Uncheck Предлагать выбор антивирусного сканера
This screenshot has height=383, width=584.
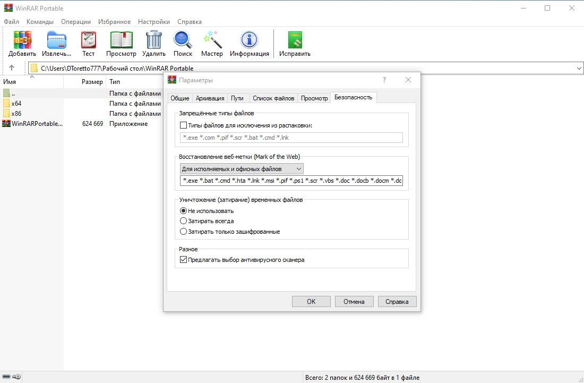tap(183, 260)
